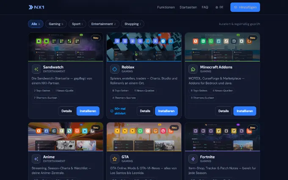
Task: Click the Neu badge on Sandwatch
Action: (x=96, y=38)
